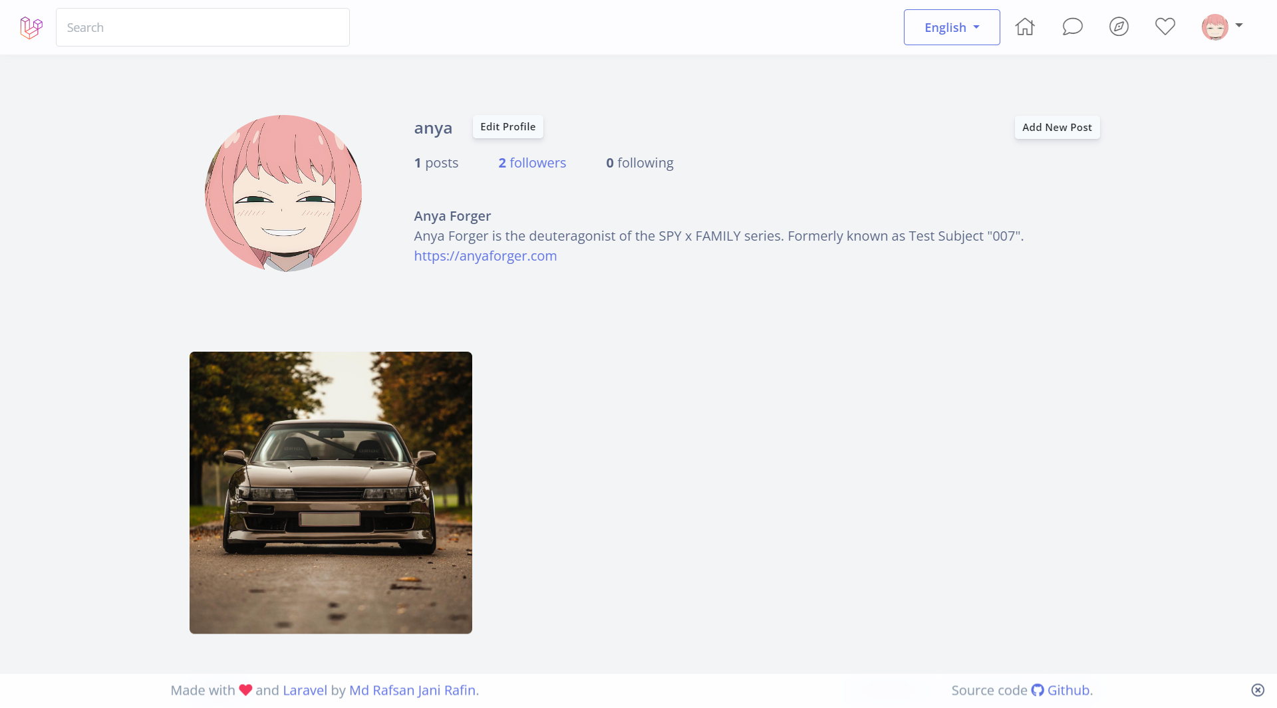1277x708 pixels.
Task: Open the Github source code link
Action: tap(1068, 690)
